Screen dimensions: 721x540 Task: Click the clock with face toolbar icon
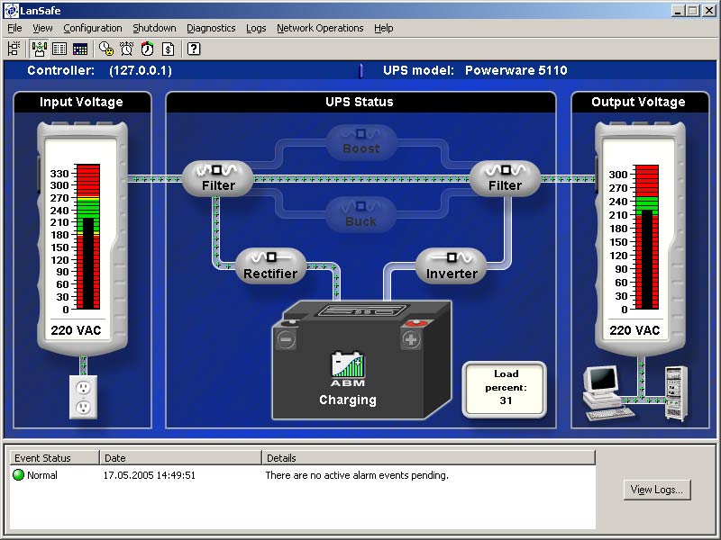(105, 49)
